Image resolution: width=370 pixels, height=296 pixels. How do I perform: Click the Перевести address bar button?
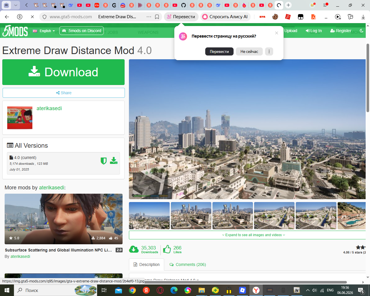(x=181, y=17)
